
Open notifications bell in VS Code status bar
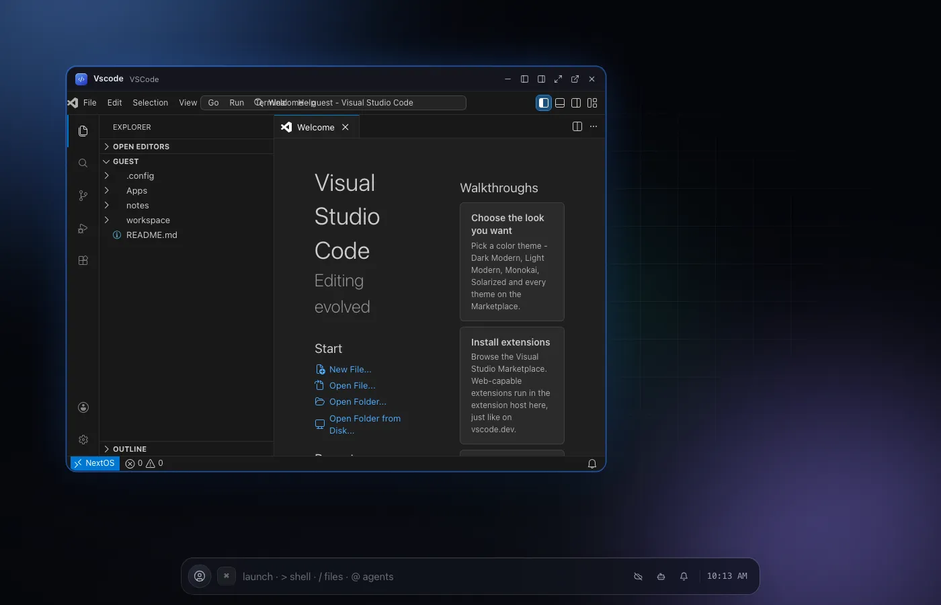pyautogui.click(x=592, y=464)
